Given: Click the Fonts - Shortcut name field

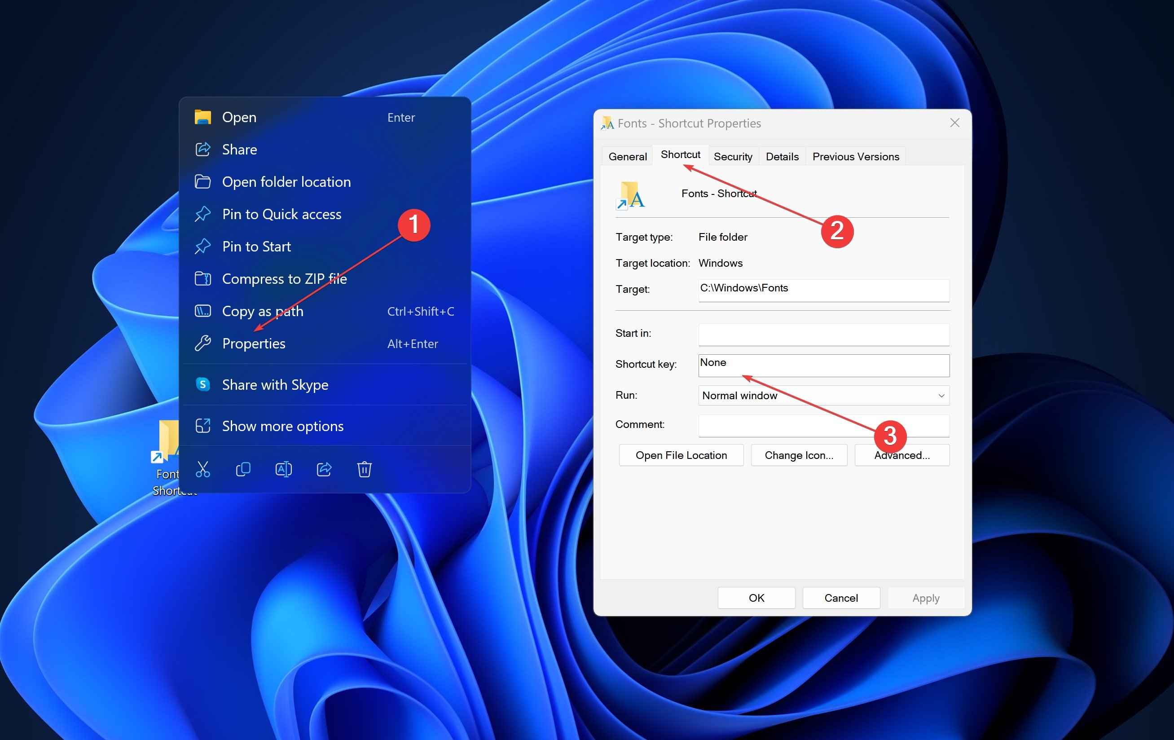Looking at the screenshot, I should click(x=719, y=194).
